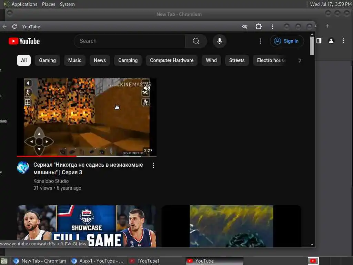Select the Wind filter chip
This screenshot has height=265, width=353.
211,60
